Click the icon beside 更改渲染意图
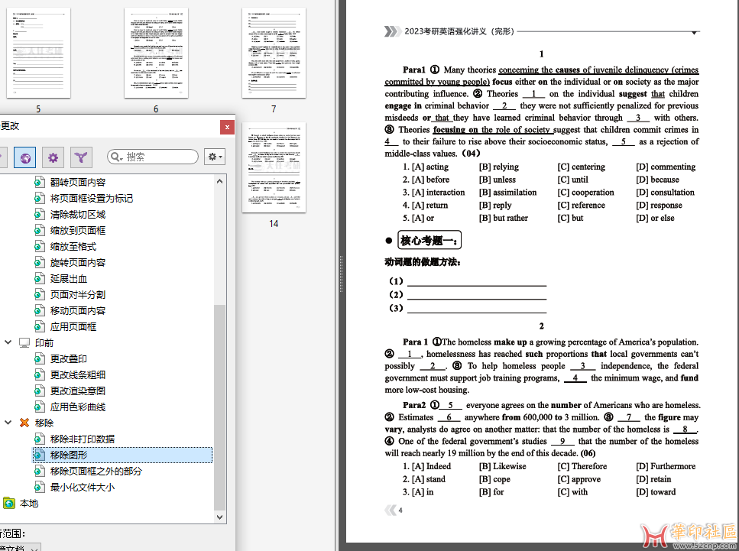This screenshot has width=739, height=551. coord(40,391)
